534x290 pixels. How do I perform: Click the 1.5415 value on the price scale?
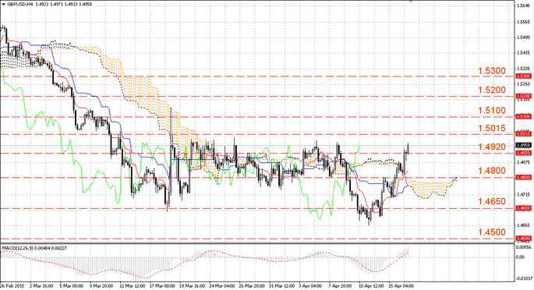[x=524, y=53]
